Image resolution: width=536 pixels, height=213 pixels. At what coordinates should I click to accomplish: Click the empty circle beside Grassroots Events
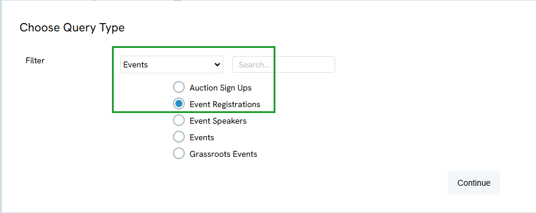coord(178,154)
